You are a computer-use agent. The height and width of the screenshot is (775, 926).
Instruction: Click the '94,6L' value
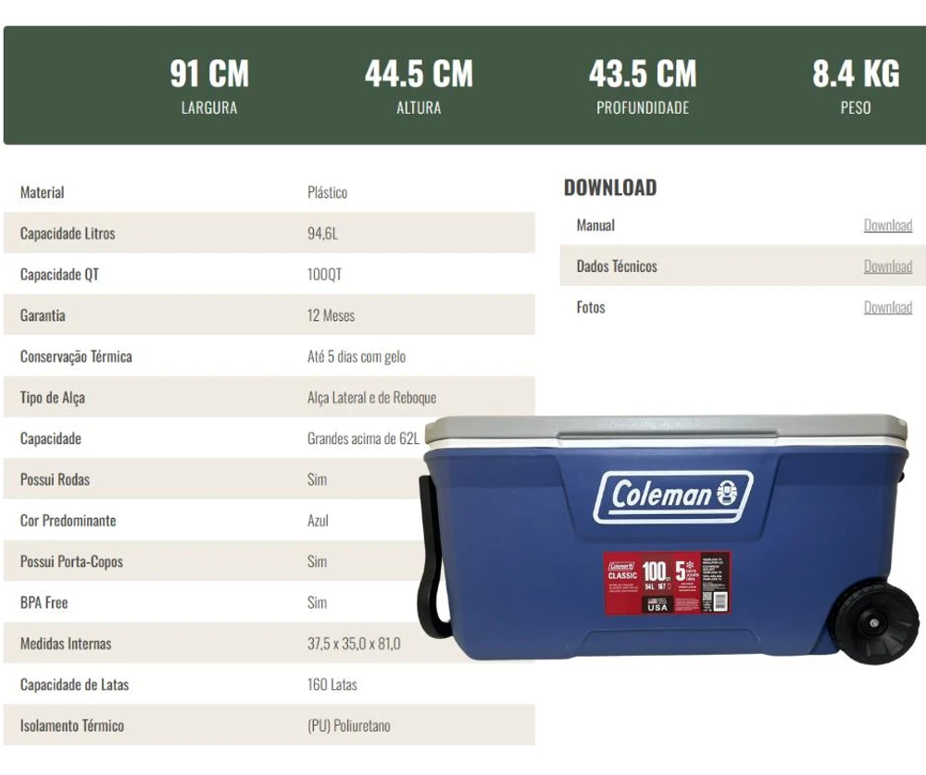322,234
